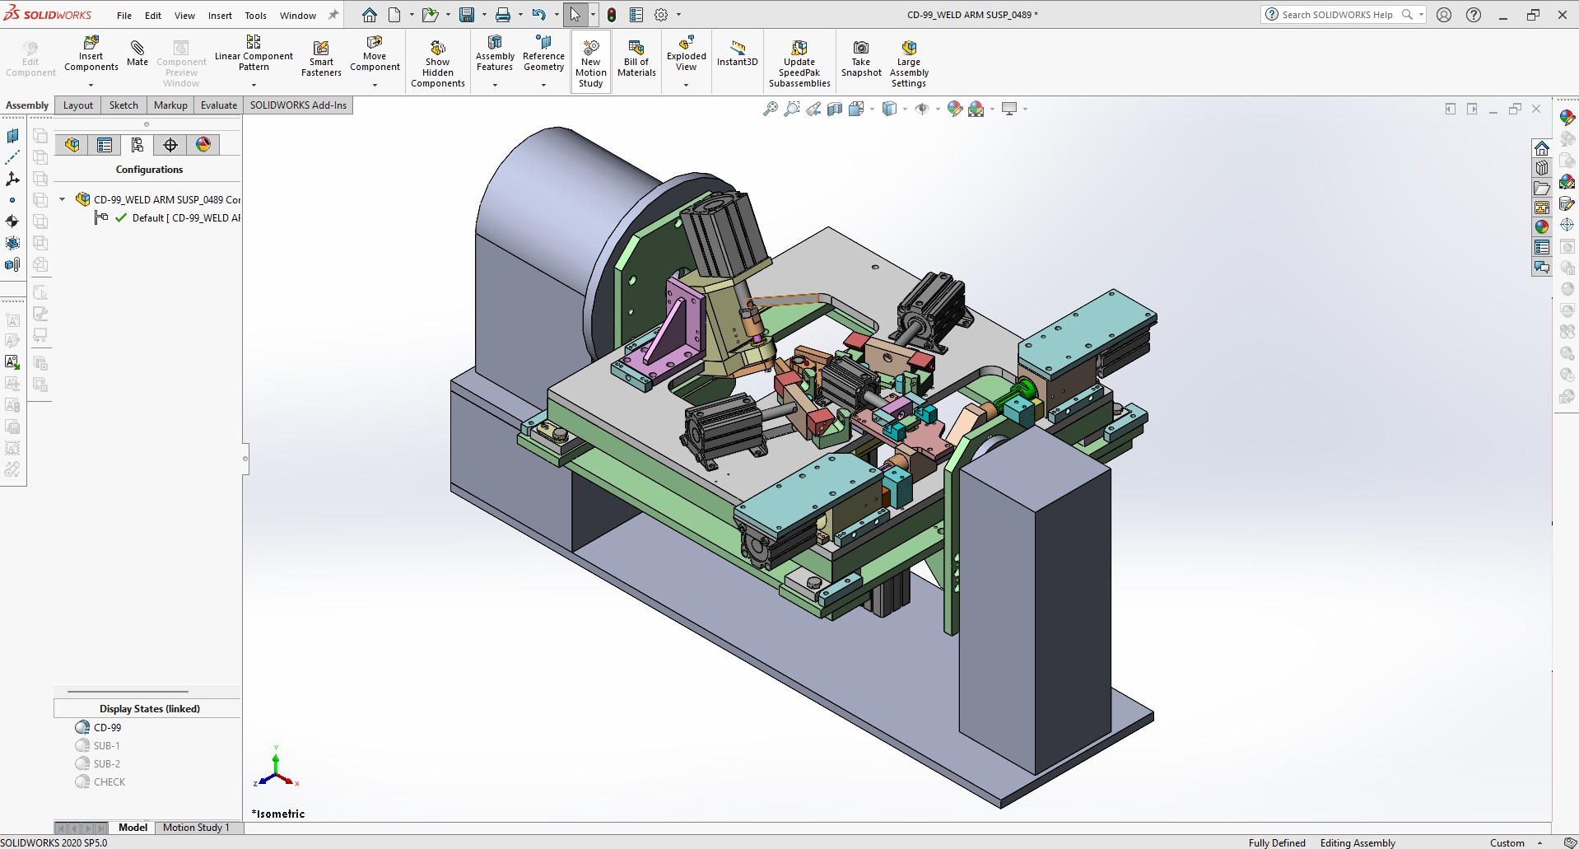The width and height of the screenshot is (1579, 849).
Task: Click Show Hidden Components
Action: [x=438, y=63]
